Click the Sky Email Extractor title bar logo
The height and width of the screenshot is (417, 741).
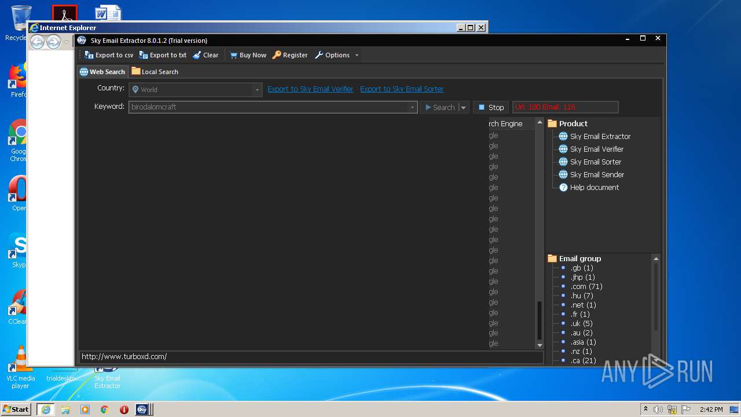pos(82,40)
